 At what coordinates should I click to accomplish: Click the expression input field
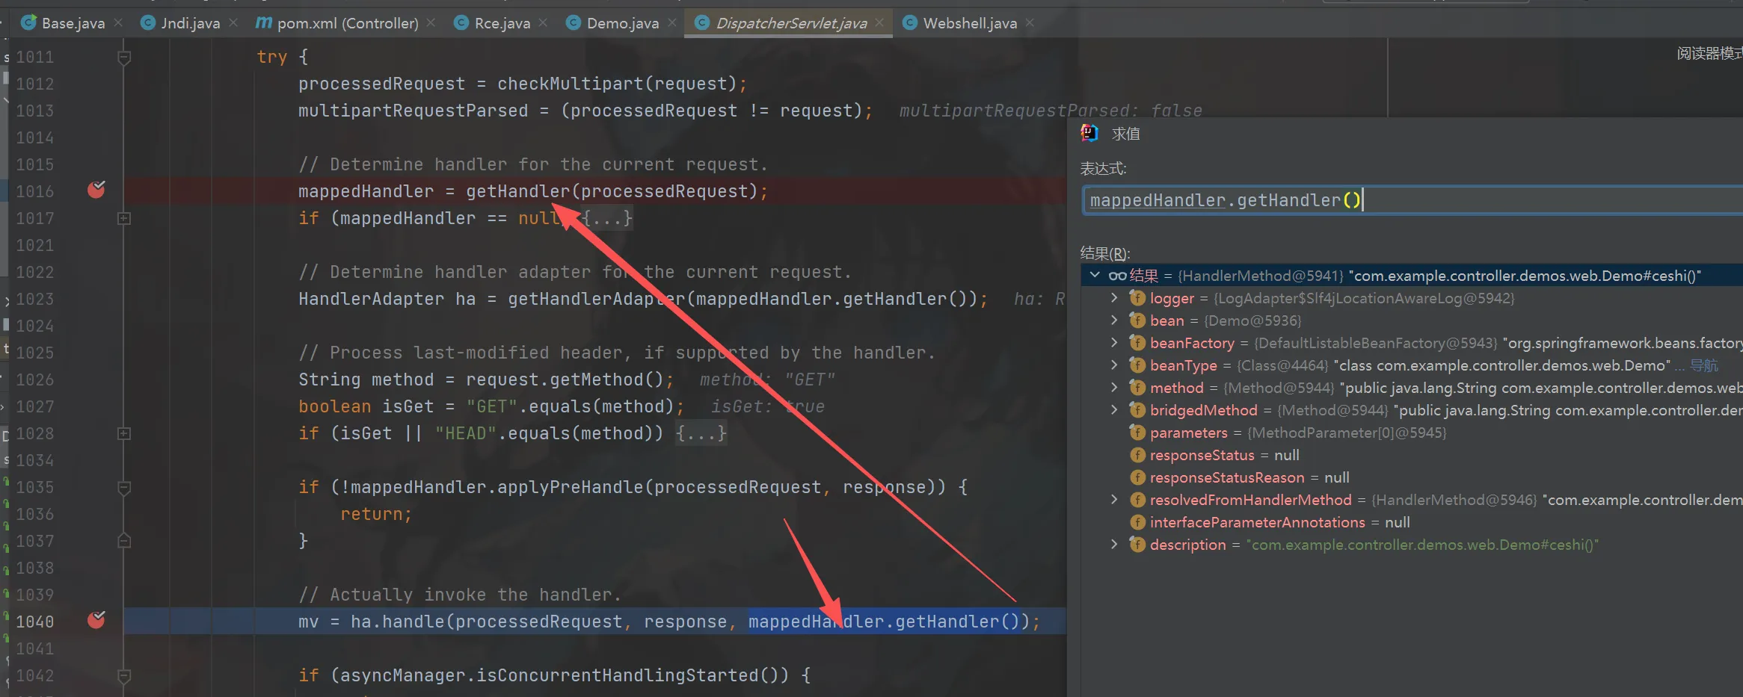coord(1406,200)
